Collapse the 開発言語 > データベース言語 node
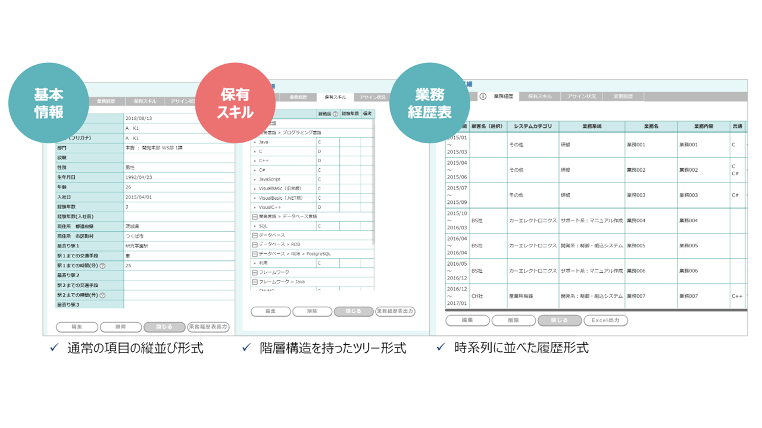 pos(255,216)
